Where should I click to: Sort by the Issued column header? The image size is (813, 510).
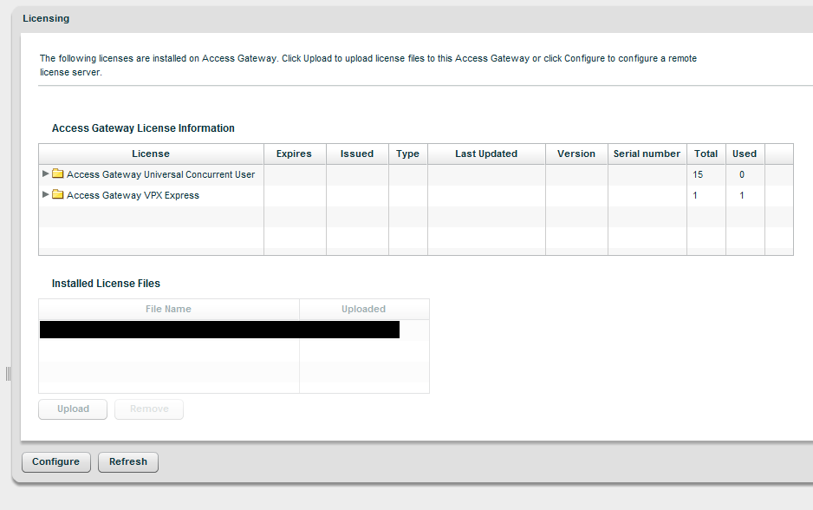[x=357, y=154]
